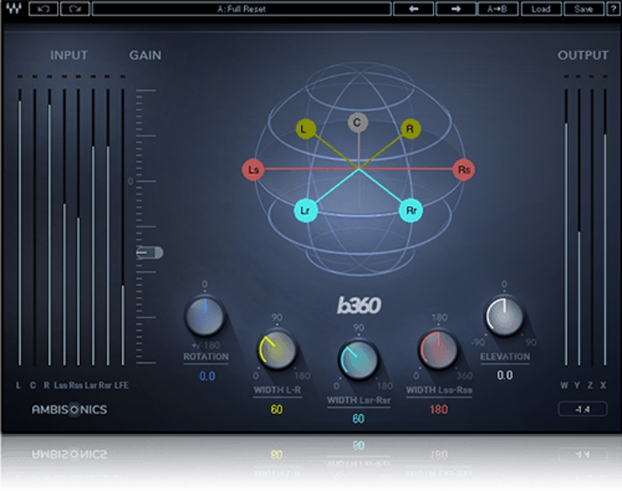Click the Gain fader handle
The height and width of the screenshot is (491, 622).
(x=149, y=252)
